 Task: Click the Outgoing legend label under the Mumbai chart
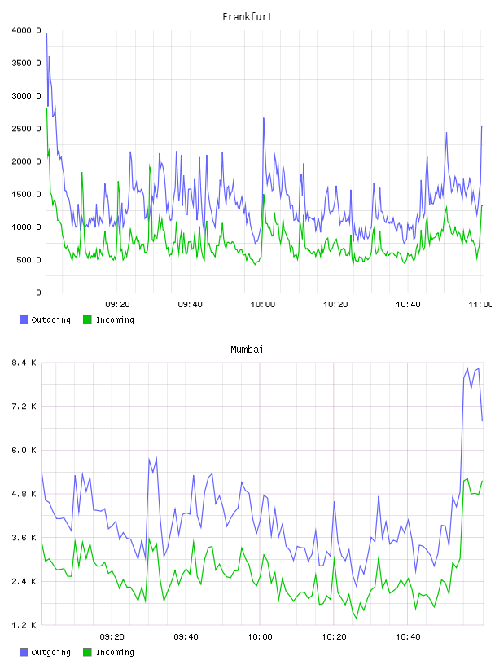point(50,653)
